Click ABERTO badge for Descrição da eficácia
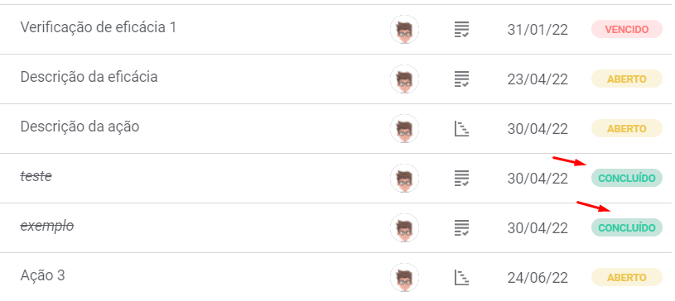 pyautogui.click(x=626, y=79)
